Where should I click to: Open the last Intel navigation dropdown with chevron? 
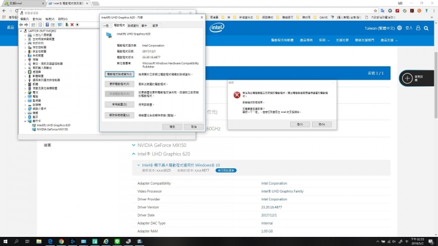click(389, 40)
